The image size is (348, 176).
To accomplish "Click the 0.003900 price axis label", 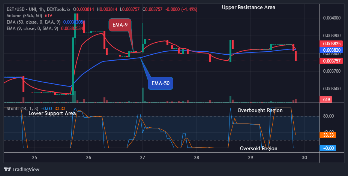I will point(332,36).
